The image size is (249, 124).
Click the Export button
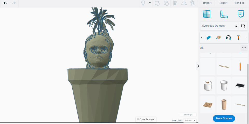pos(223,3)
